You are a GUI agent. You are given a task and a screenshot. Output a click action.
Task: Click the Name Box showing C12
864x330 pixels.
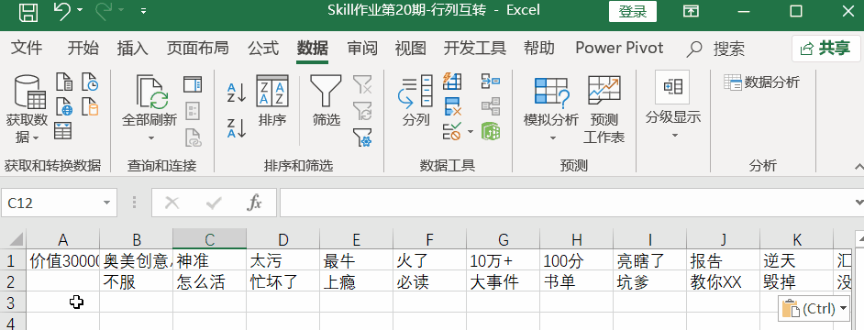point(51,203)
